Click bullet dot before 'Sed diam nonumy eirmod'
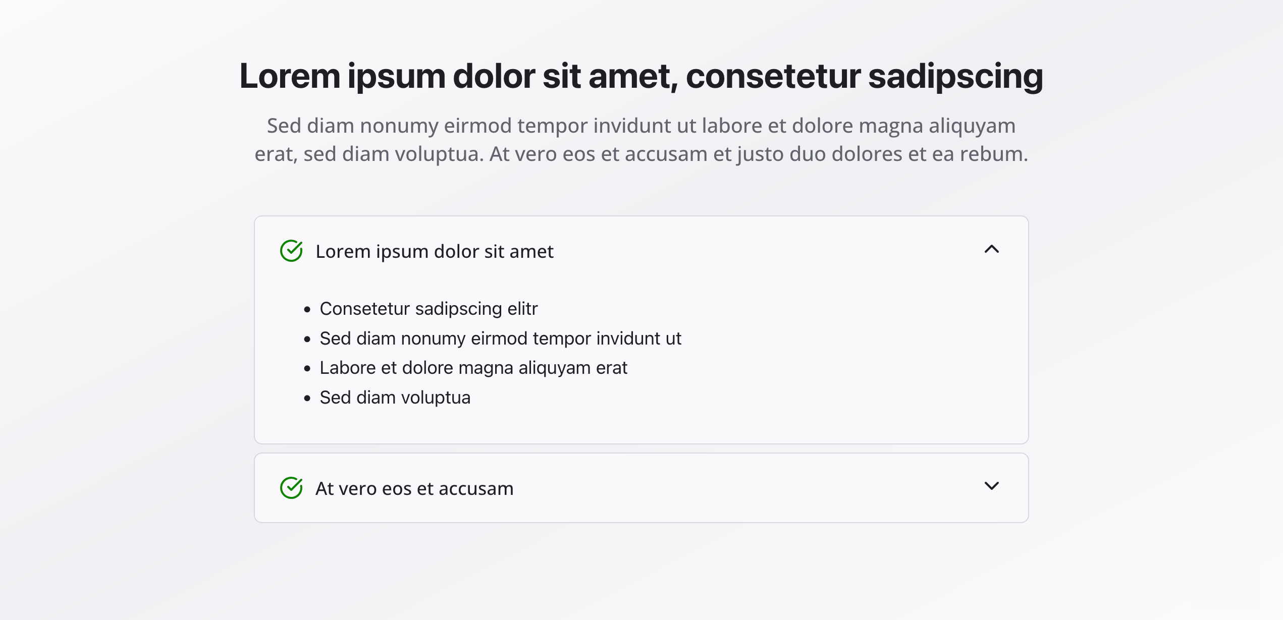 pyautogui.click(x=307, y=340)
